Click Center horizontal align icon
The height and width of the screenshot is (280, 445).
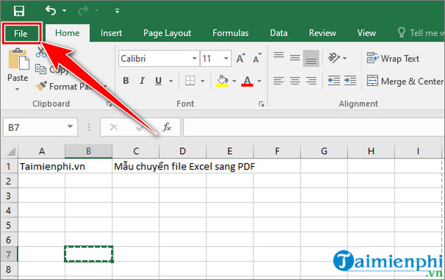point(295,81)
